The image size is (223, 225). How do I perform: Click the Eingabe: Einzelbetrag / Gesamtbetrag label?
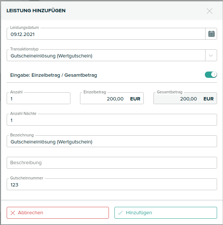[54, 75]
